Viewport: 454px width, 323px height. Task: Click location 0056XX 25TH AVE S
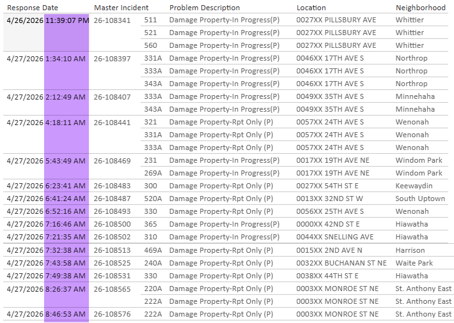330,211
